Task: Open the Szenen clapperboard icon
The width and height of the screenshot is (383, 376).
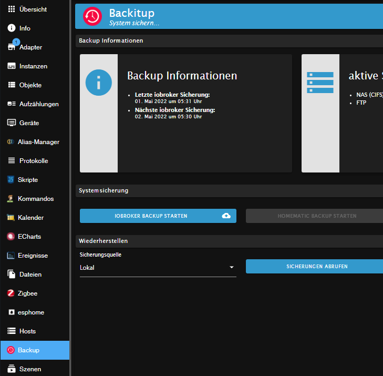Action: click(12, 369)
